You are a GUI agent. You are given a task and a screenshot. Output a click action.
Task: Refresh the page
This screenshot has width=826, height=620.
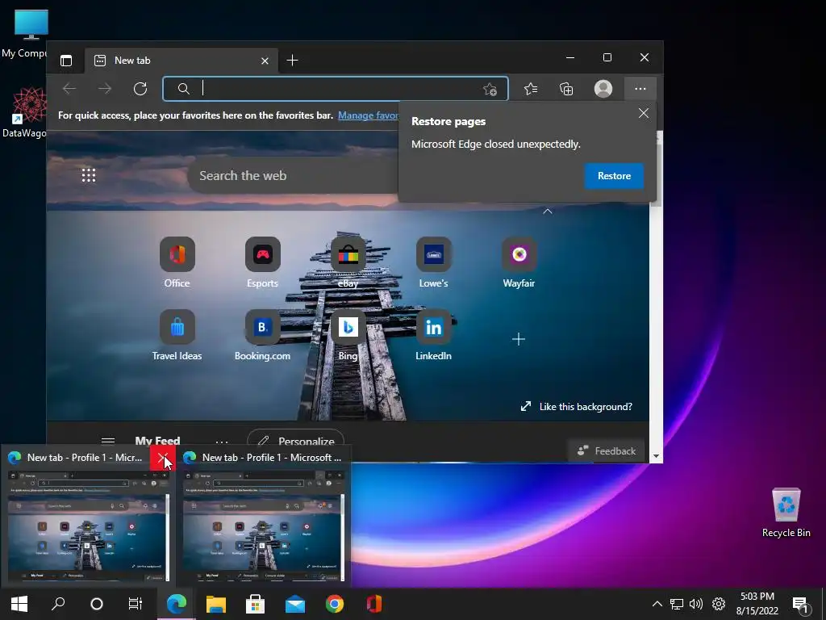pyautogui.click(x=140, y=89)
